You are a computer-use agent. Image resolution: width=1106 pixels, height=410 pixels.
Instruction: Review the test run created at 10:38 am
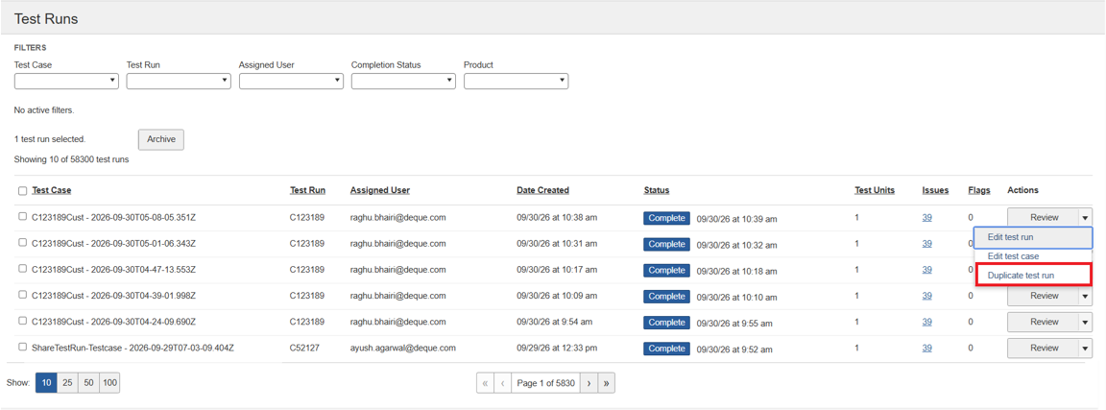coord(1044,218)
